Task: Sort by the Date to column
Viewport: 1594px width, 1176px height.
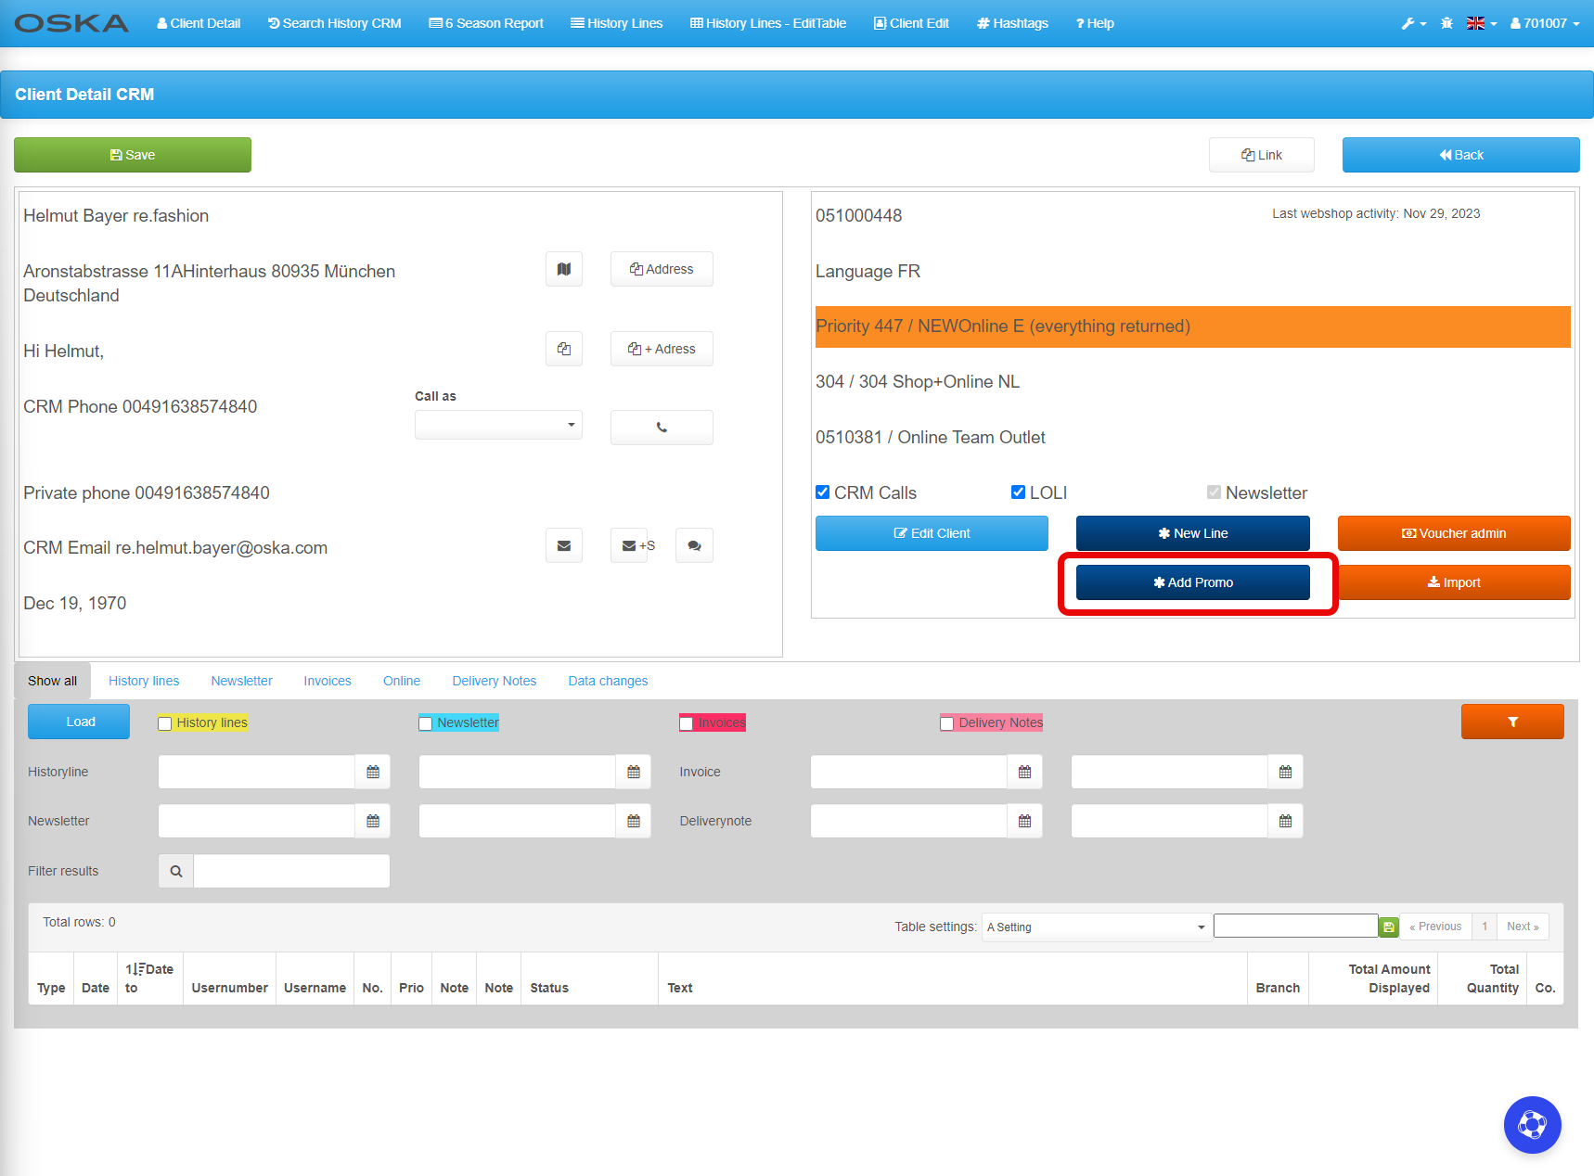Action: (148, 978)
